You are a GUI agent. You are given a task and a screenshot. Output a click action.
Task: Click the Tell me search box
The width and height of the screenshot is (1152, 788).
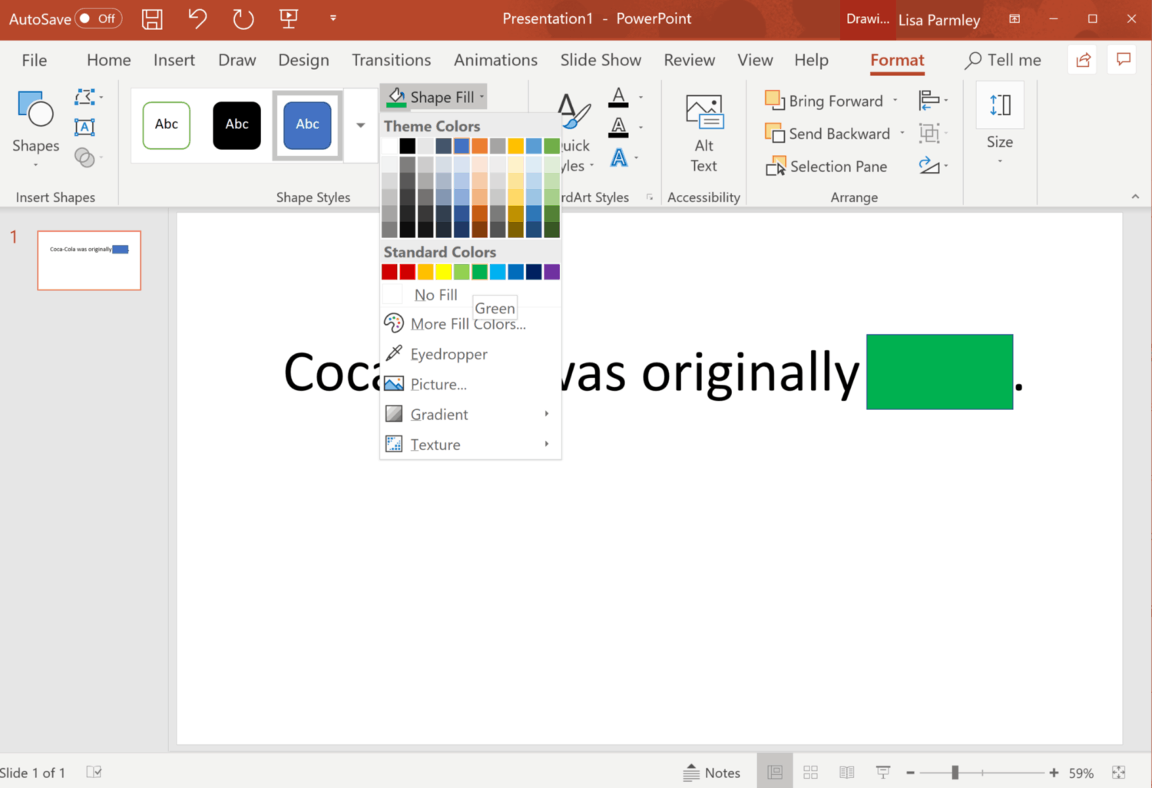[x=1003, y=60]
